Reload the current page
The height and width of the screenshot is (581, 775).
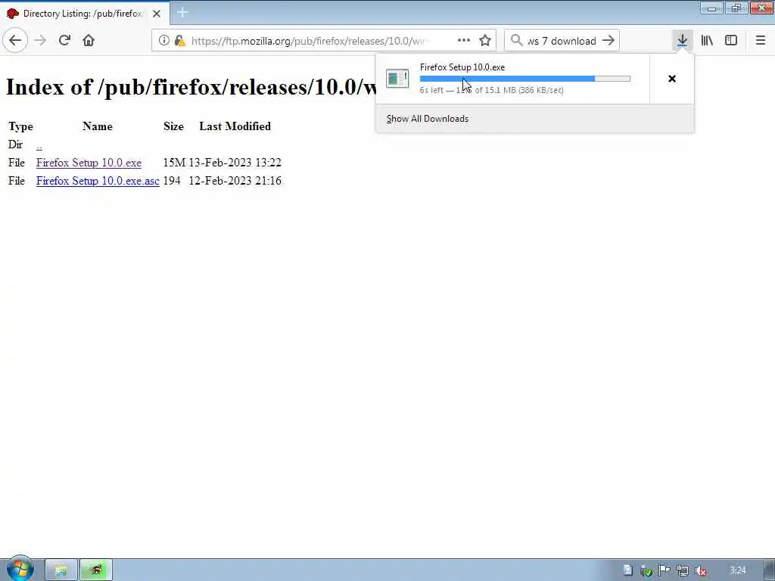point(65,41)
